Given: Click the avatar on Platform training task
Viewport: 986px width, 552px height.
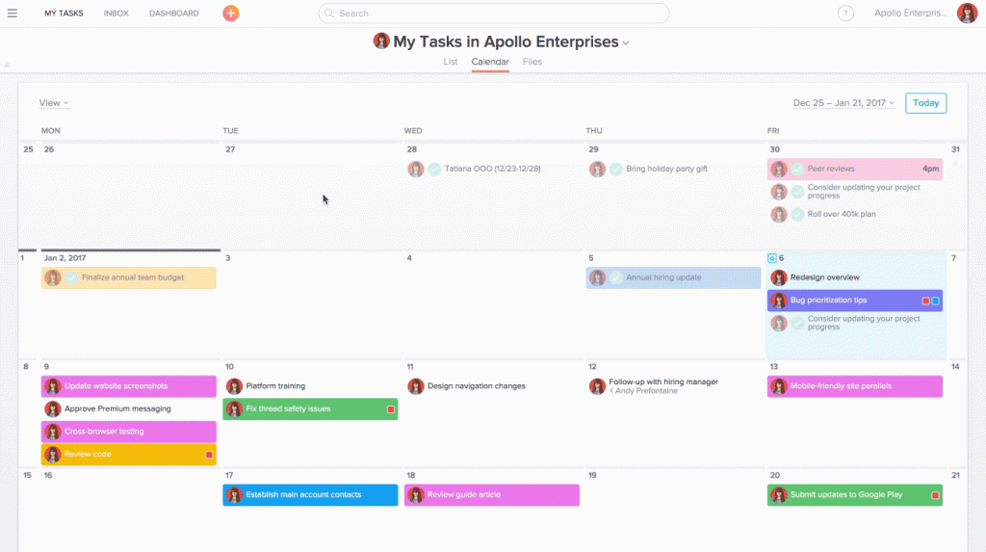Looking at the screenshot, I should [234, 386].
